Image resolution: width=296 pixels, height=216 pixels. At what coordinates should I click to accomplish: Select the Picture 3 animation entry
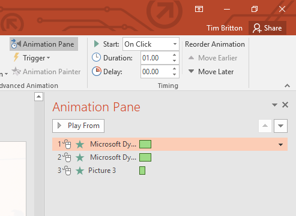click(x=170, y=171)
